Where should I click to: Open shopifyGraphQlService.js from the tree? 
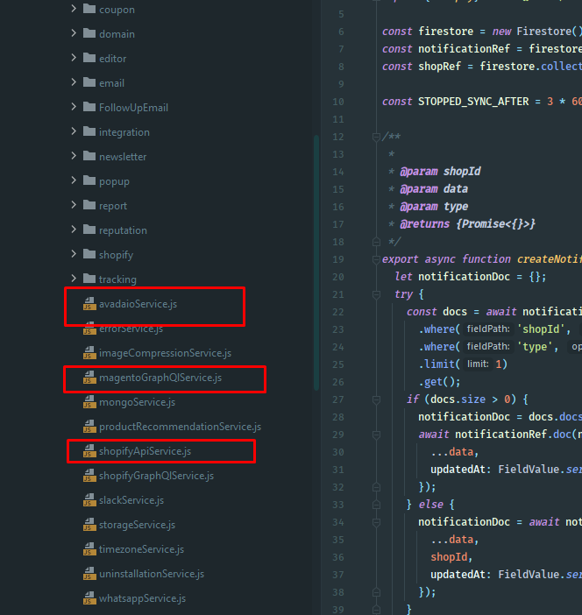coord(156,476)
